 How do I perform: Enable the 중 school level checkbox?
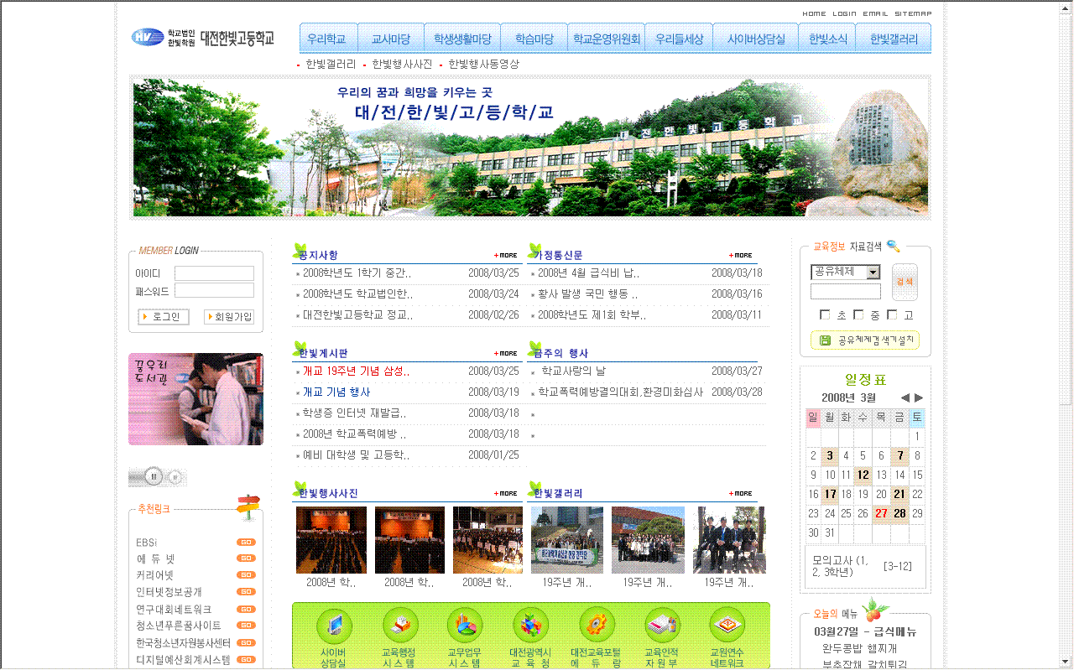tap(858, 315)
